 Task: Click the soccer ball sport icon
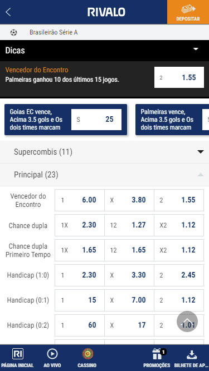pos(13,32)
